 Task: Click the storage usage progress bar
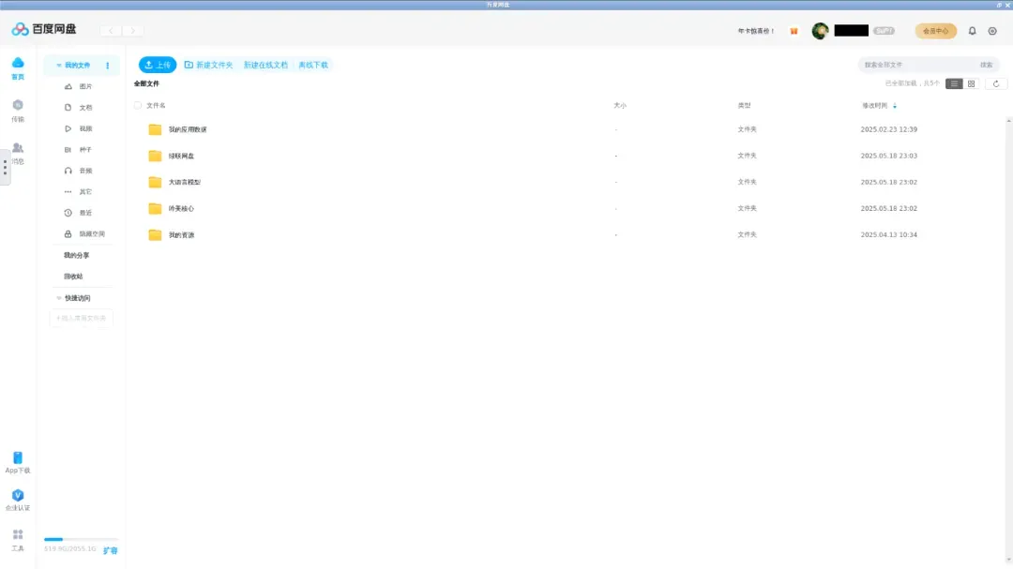tap(81, 539)
